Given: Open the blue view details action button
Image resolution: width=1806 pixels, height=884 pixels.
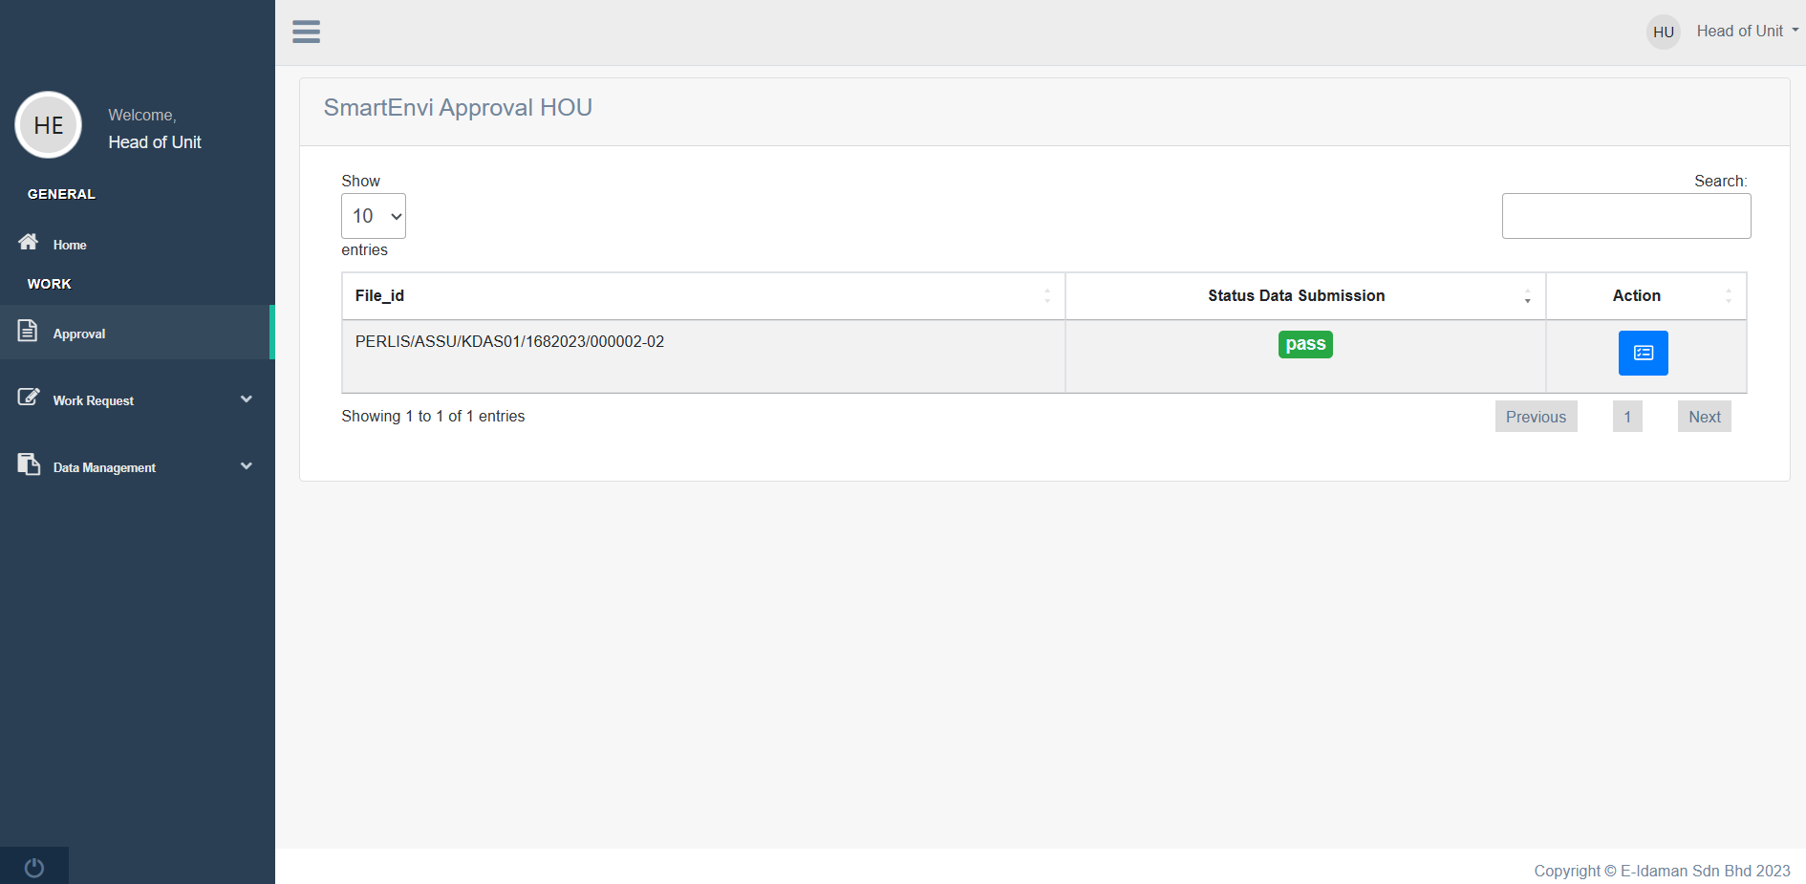Looking at the screenshot, I should click(x=1643, y=353).
